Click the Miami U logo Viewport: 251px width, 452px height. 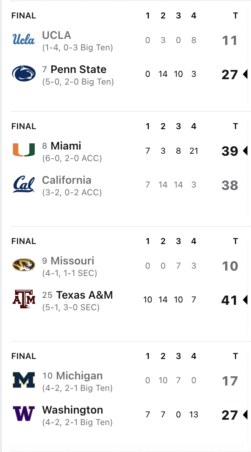pos(24,150)
